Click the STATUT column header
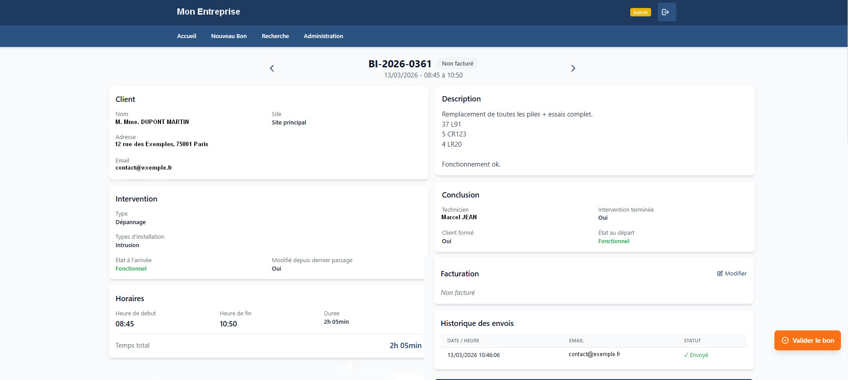Viewport: 848px width, 380px height. pos(692,341)
